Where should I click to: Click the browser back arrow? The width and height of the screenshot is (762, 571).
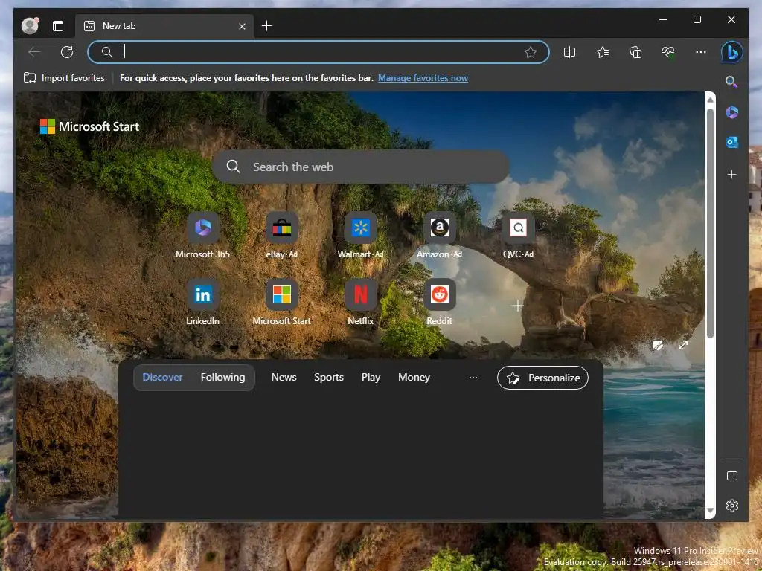point(34,51)
